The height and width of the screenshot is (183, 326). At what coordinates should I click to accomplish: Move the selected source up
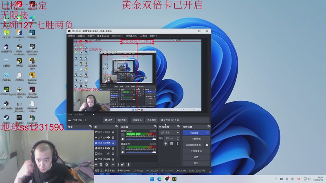click(x=112, y=165)
